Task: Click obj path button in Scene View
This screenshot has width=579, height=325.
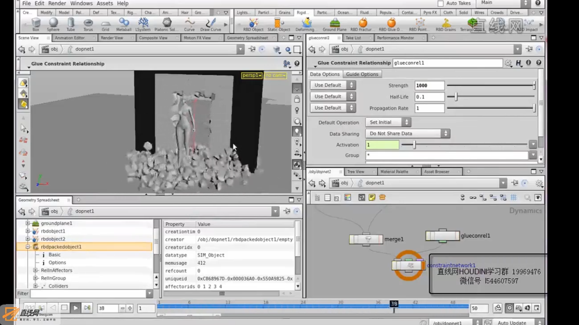Action: [50, 49]
